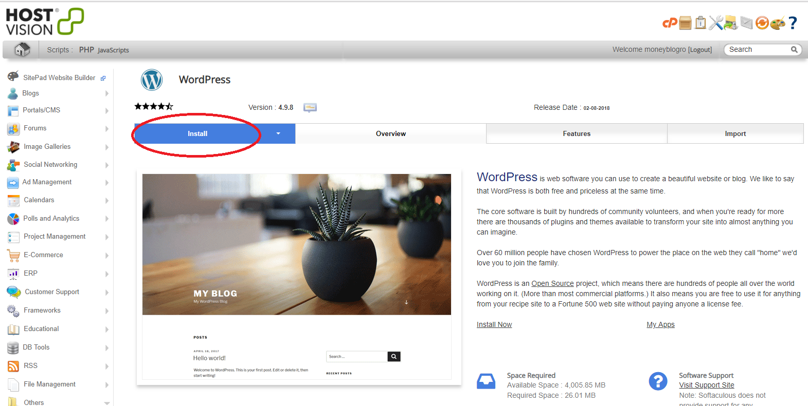Expand the Blogs category arrow
Viewport: 808px width, 406px height.
107,93
